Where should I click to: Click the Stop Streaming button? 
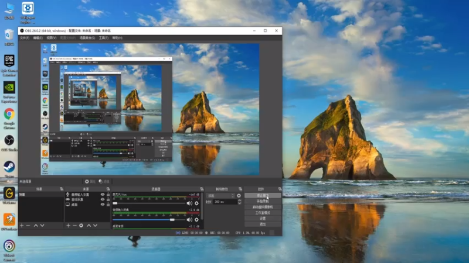point(263,196)
